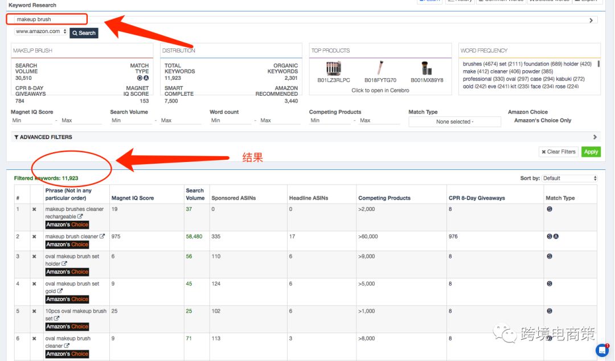Focus the makeup brush keyword input field
The width and height of the screenshot is (615, 361).
(x=47, y=19)
